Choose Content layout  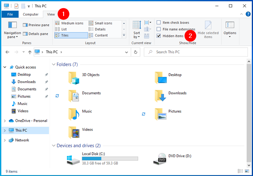pyautogui.click(x=98, y=36)
